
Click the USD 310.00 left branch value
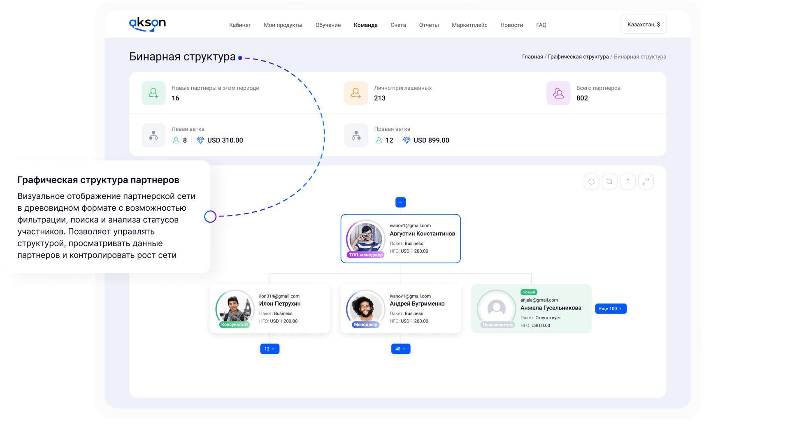pyautogui.click(x=225, y=140)
